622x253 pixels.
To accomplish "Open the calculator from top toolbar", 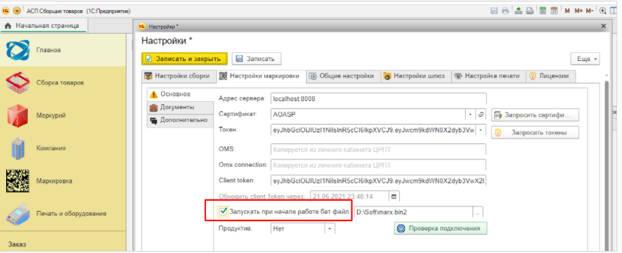I will (x=543, y=11).
